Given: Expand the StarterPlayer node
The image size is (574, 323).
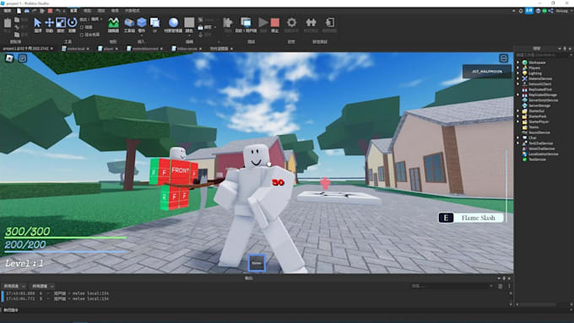Looking at the screenshot, I should pos(517,121).
